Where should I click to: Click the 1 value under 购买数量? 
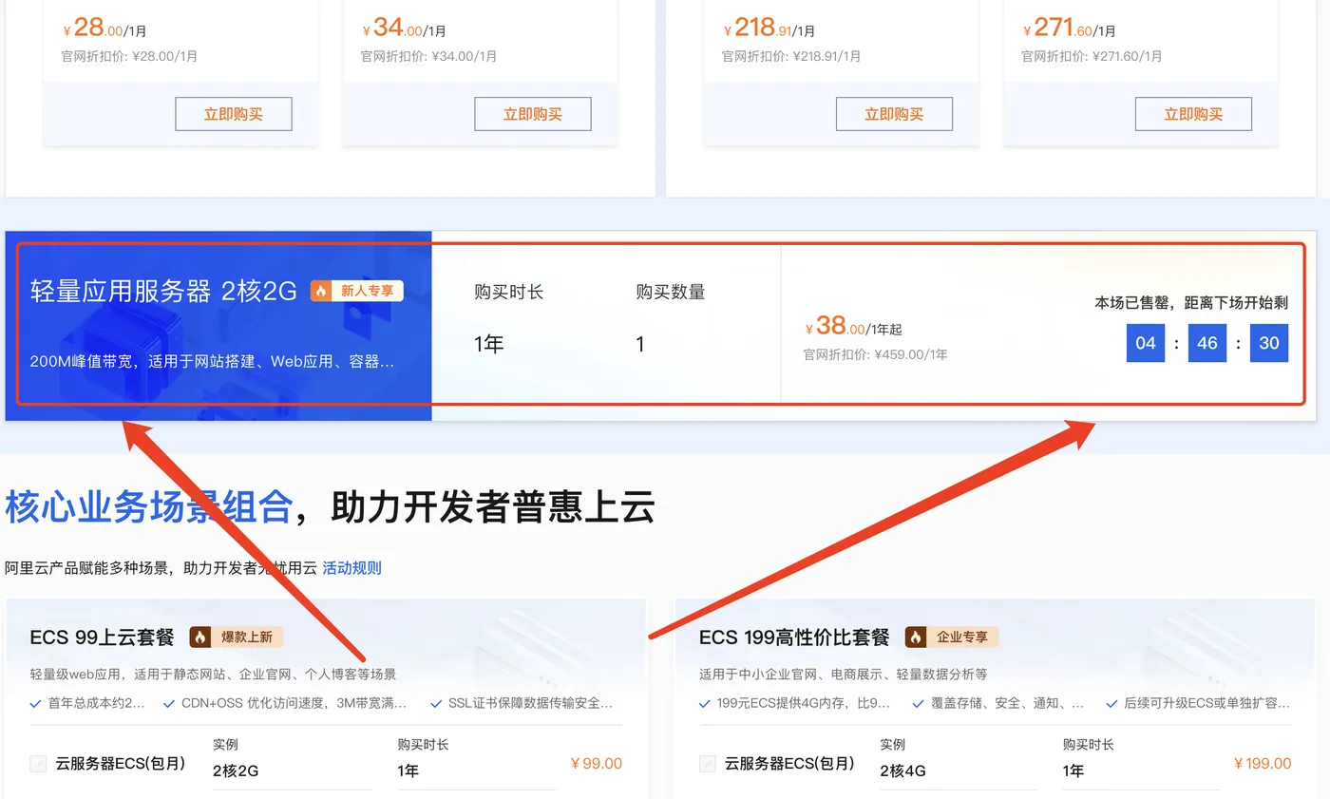(640, 344)
